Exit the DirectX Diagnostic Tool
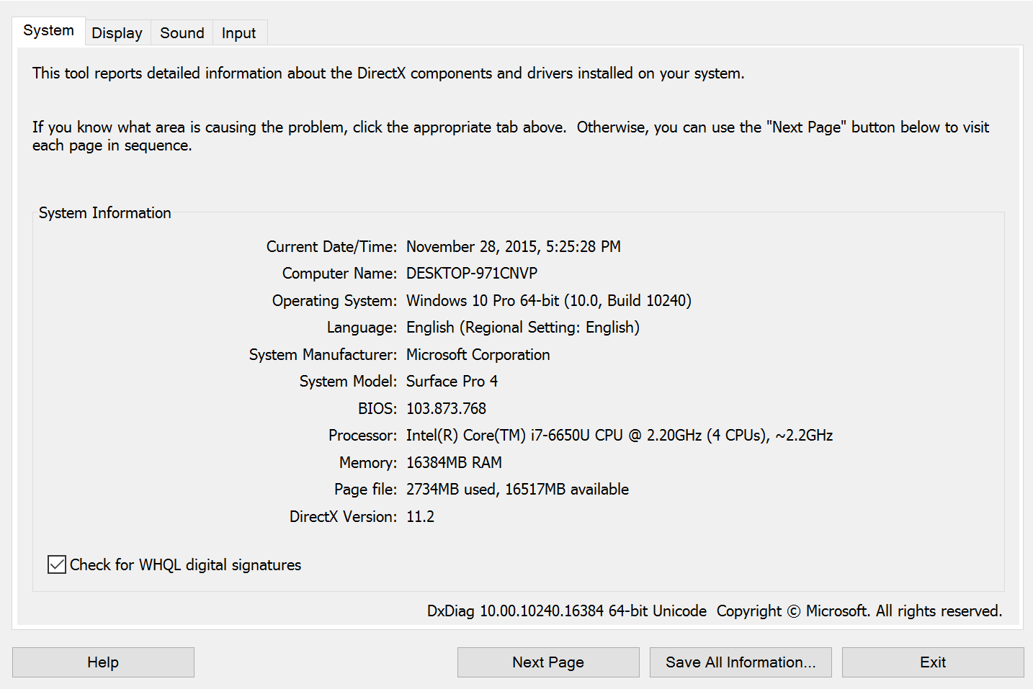The width and height of the screenshot is (1033, 689). click(x=933, y=662)
